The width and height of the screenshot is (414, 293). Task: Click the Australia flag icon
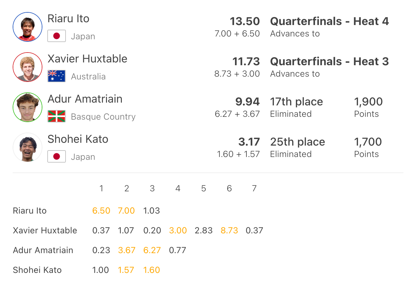coord(57,76)
